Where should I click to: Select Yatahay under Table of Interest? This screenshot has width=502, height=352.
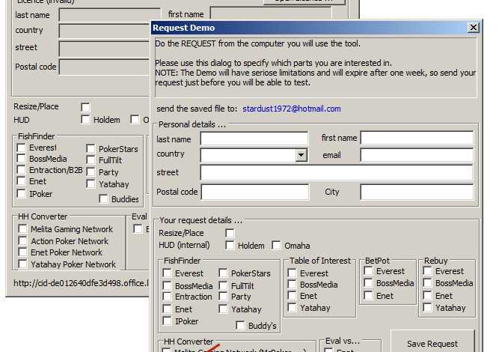(292, 308)
